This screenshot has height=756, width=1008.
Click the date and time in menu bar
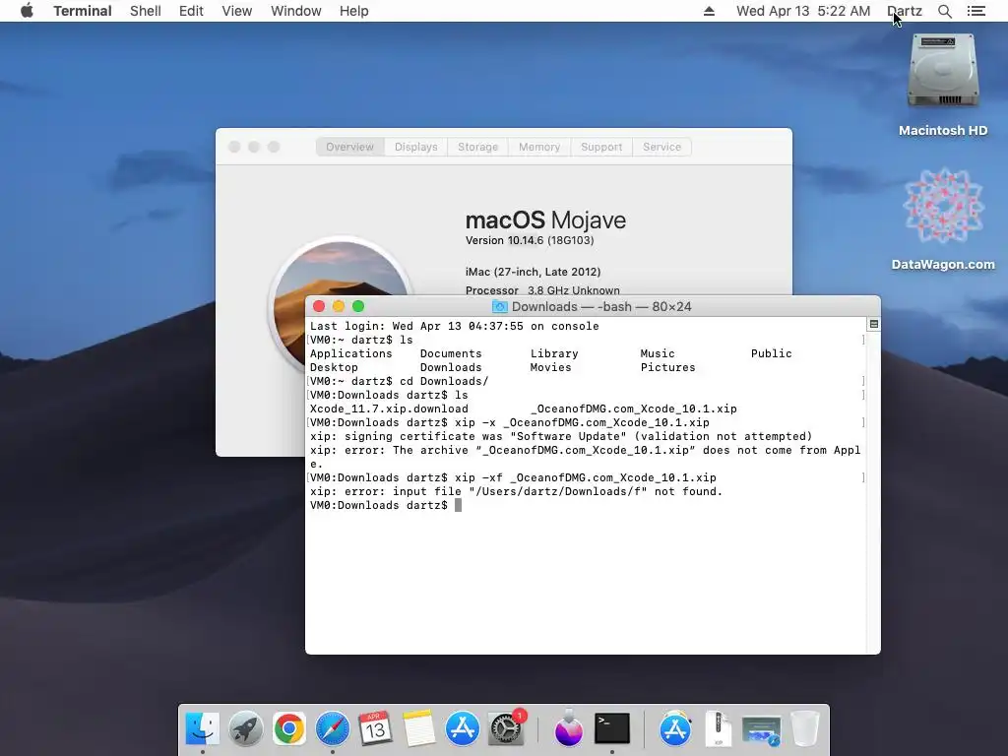click(x=803, y=11)
